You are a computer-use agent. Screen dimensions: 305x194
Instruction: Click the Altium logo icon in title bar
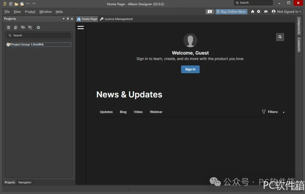pos(5,3)
